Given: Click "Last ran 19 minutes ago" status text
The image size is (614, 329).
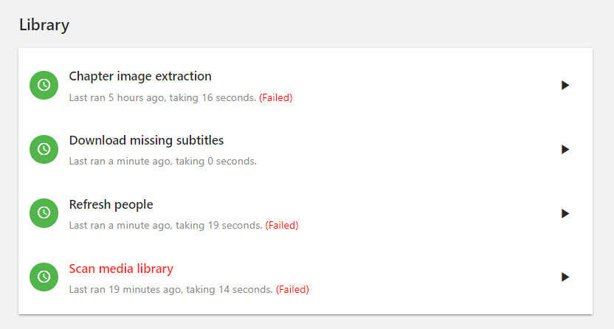Looking at the screenshot, I should [x=123, y=289].
